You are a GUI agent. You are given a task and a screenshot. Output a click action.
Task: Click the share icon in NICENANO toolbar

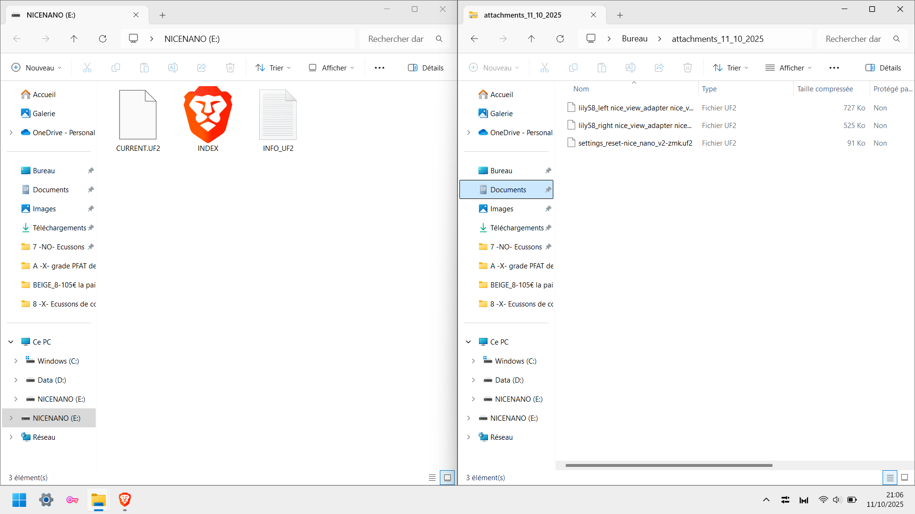202,68
